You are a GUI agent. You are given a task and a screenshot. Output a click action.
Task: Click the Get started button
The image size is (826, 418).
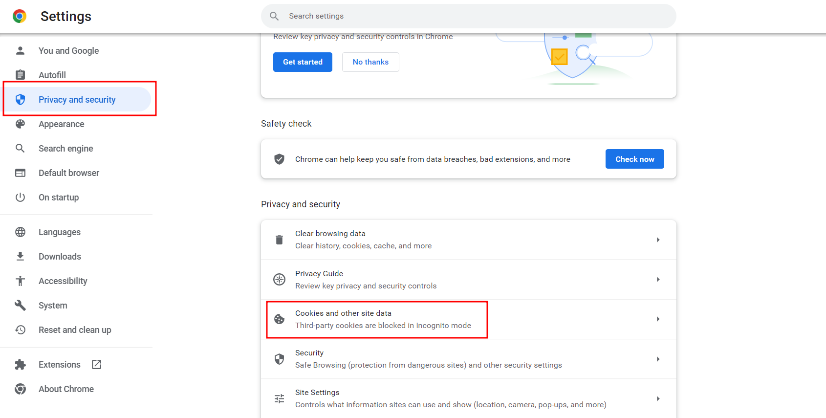click(303, 62)
